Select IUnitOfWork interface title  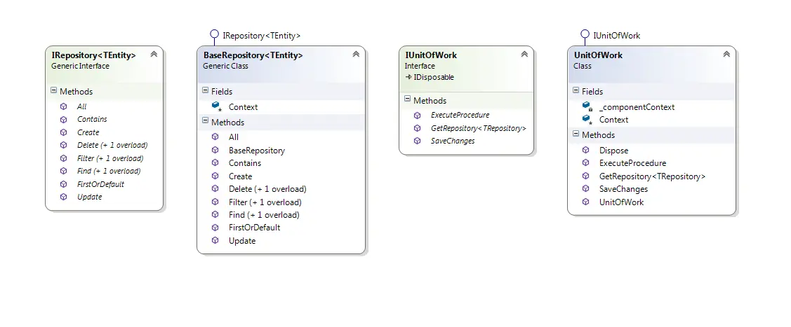coord(430,55)
